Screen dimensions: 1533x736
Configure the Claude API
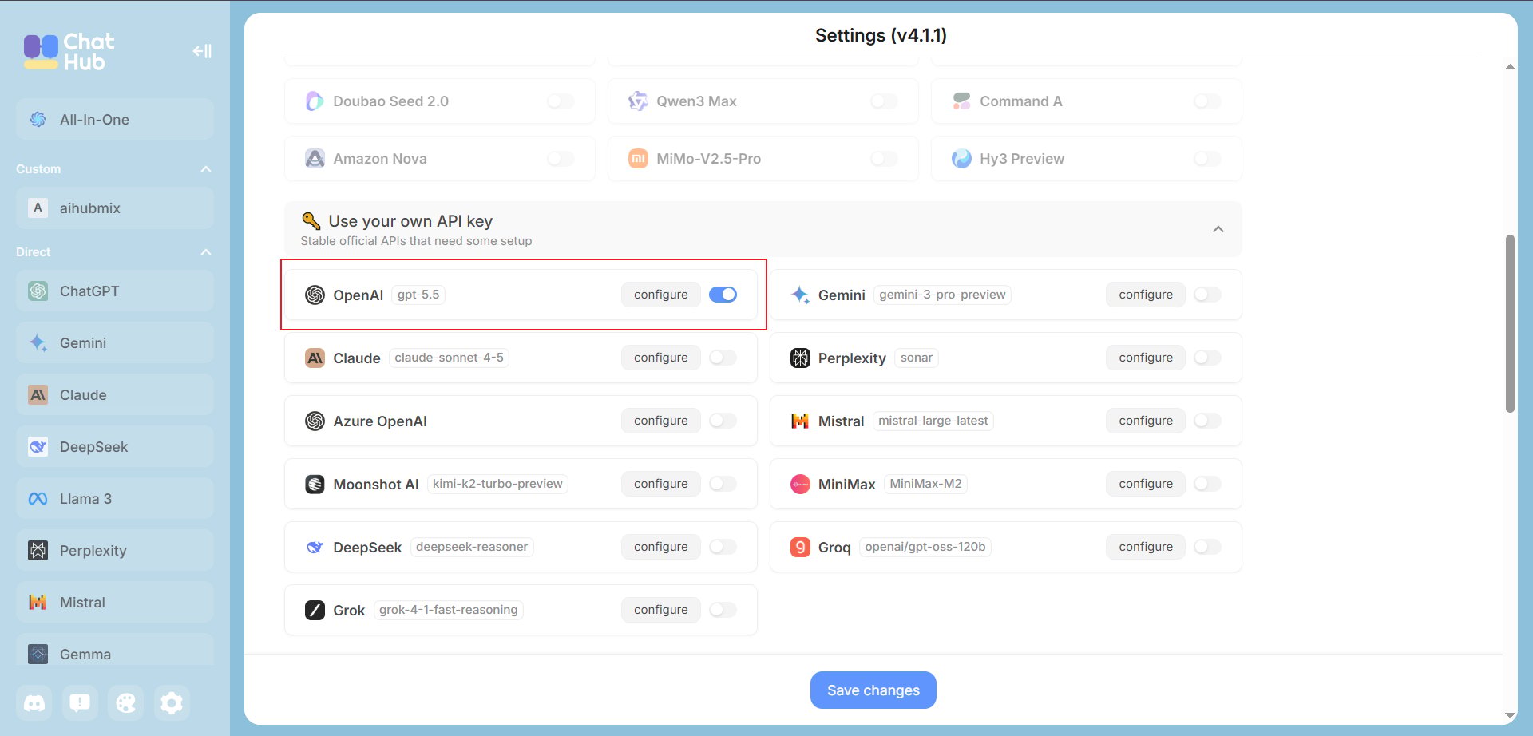click(660, 358)
